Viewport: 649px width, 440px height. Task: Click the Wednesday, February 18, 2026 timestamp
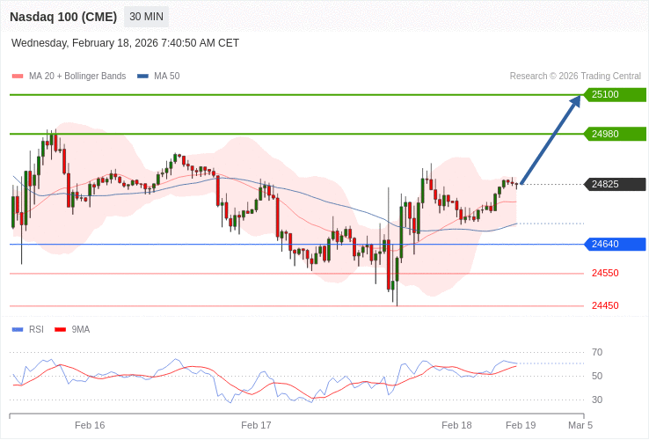tap(125, 43)
